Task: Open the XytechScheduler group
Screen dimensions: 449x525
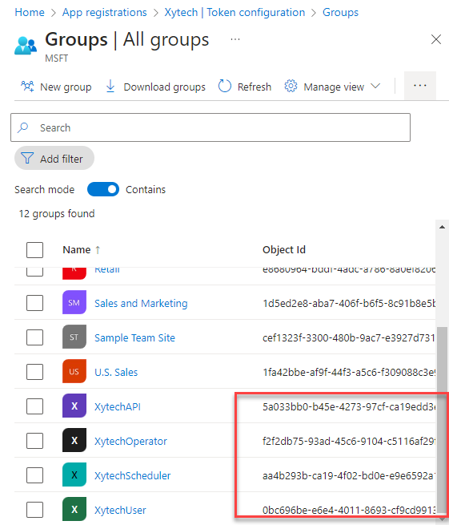Action: click(x=132, y=476)
